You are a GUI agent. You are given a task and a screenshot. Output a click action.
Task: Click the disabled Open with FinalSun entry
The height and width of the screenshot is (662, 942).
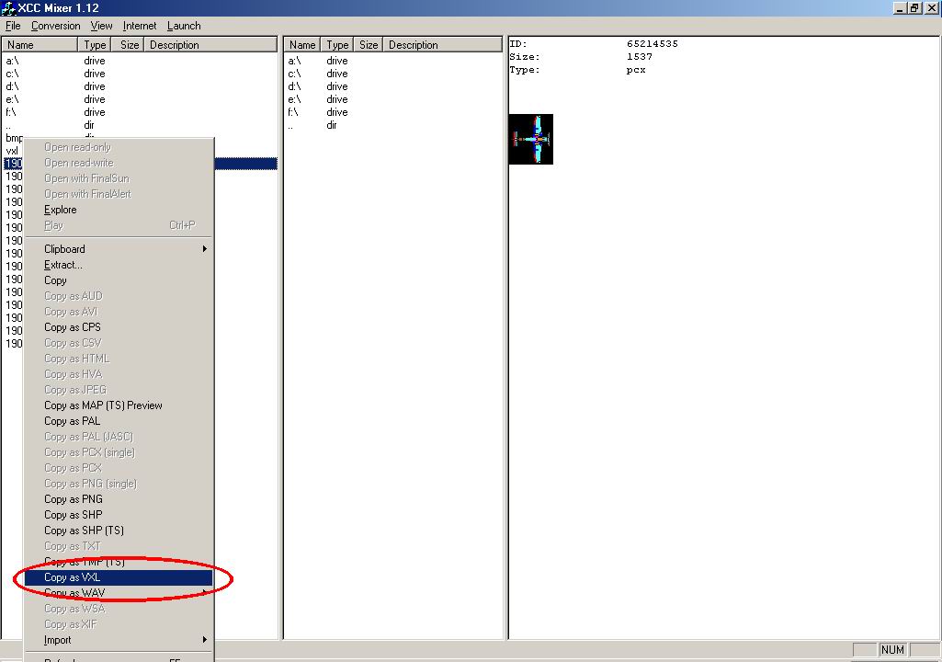(119, 178)
